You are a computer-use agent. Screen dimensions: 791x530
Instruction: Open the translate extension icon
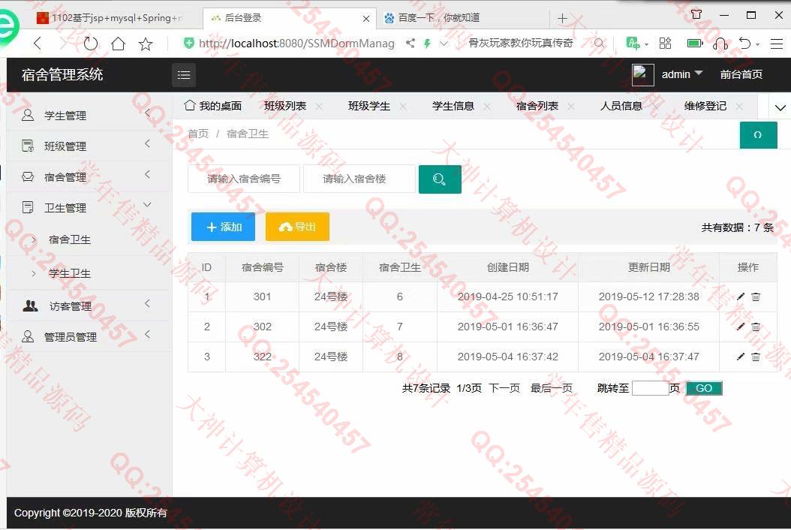633,44
